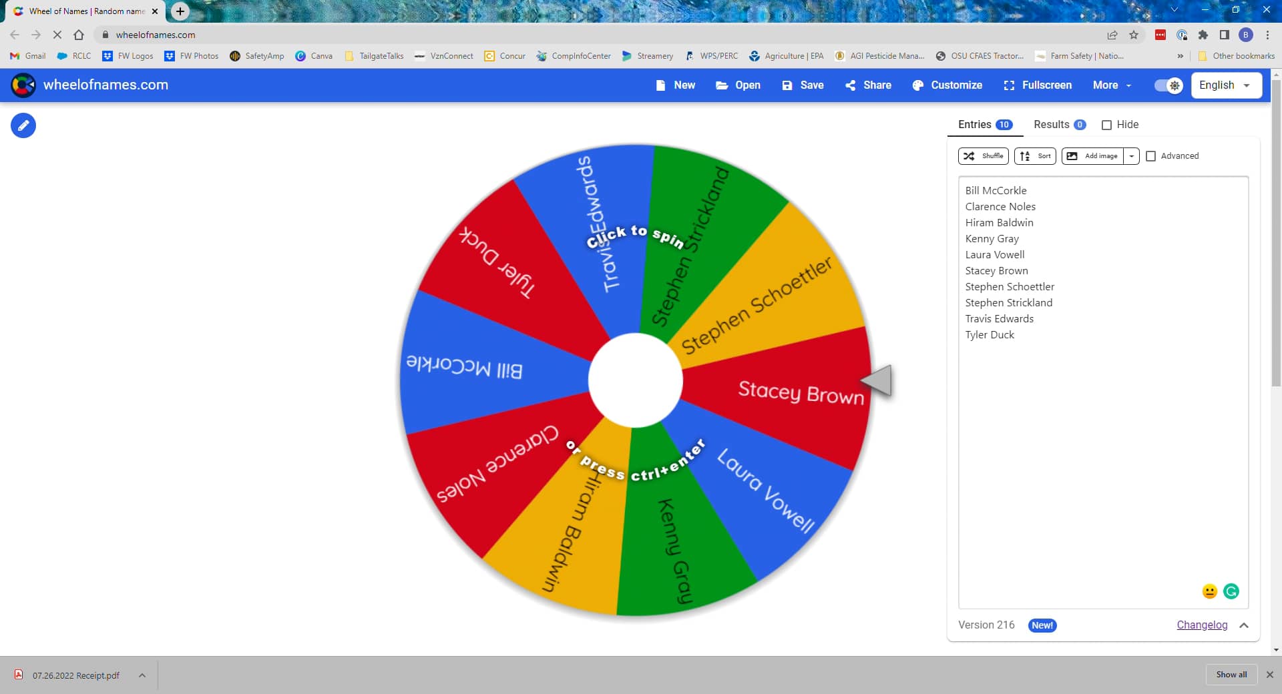1282x694 pixels.
Task: Open the Customize palette icon
Action: pyautogui.click(x=947, y=85)
